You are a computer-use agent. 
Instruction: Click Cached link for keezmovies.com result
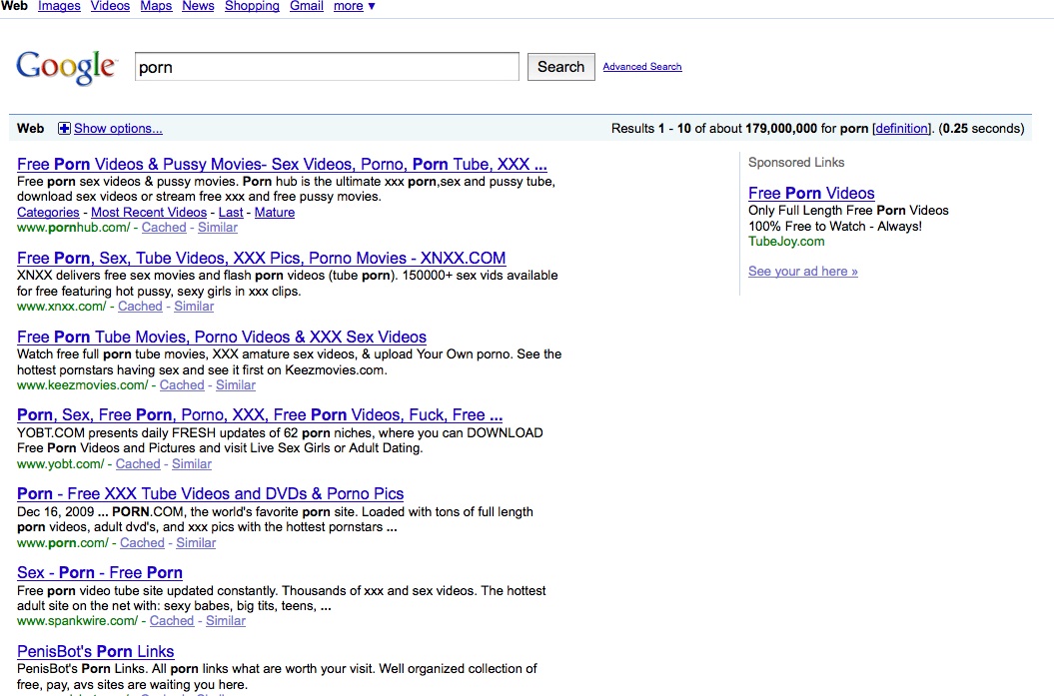pos(182,385)
